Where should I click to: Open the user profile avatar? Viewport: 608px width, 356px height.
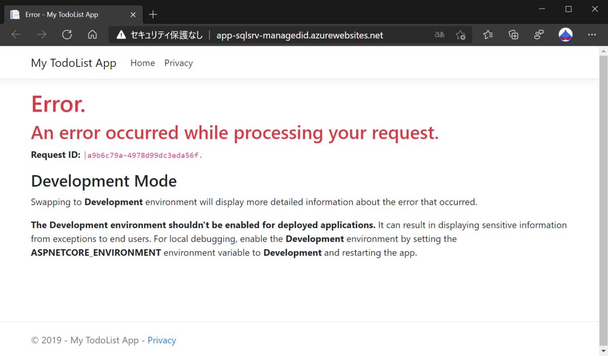(565, 35)
